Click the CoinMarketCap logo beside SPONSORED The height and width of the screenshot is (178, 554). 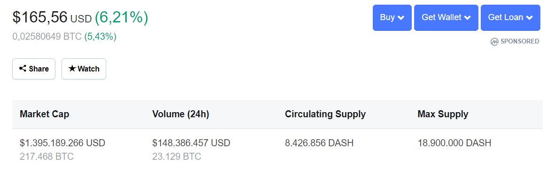click(494, 42)
